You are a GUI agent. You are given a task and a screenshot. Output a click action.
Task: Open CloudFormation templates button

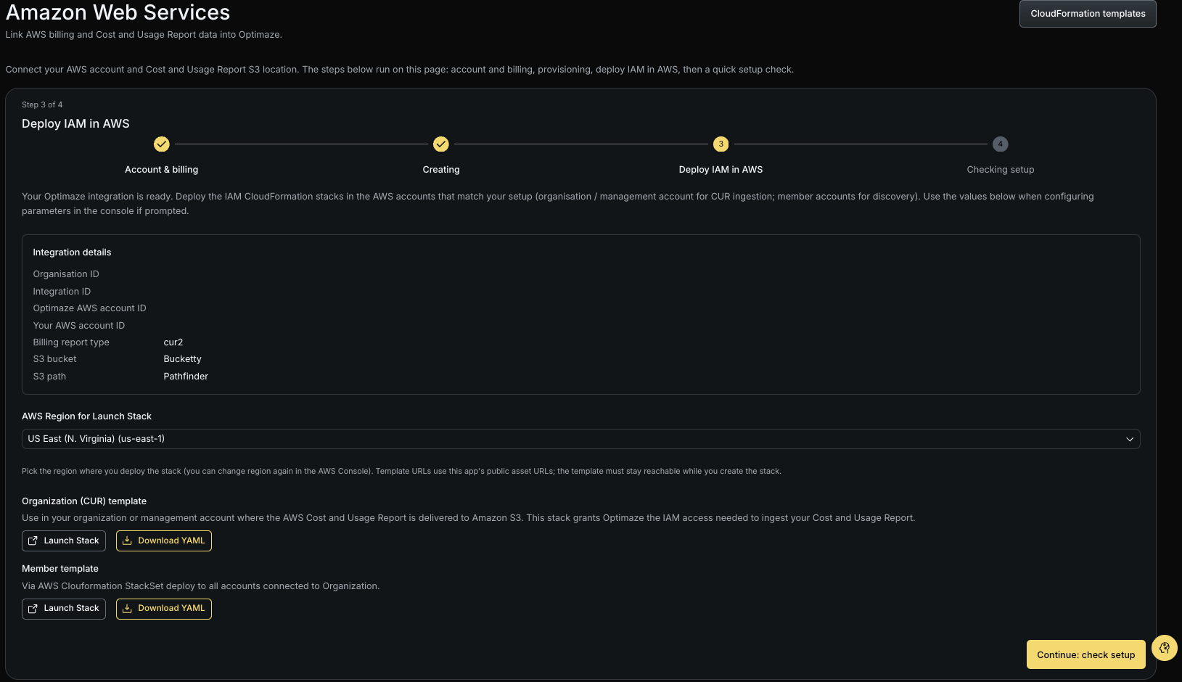click(1088, 14)
